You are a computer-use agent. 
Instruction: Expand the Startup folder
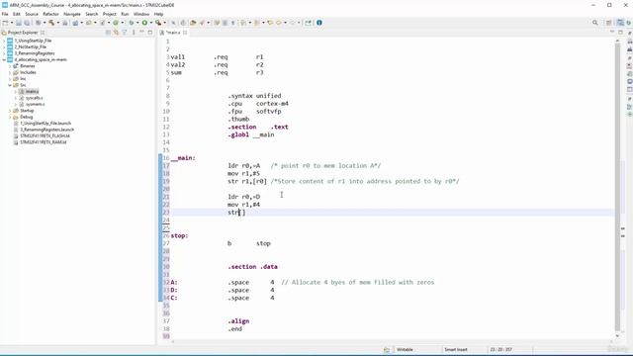click(x=10, y=111)
